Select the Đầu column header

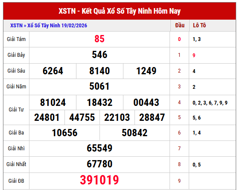tap(180, 25)
